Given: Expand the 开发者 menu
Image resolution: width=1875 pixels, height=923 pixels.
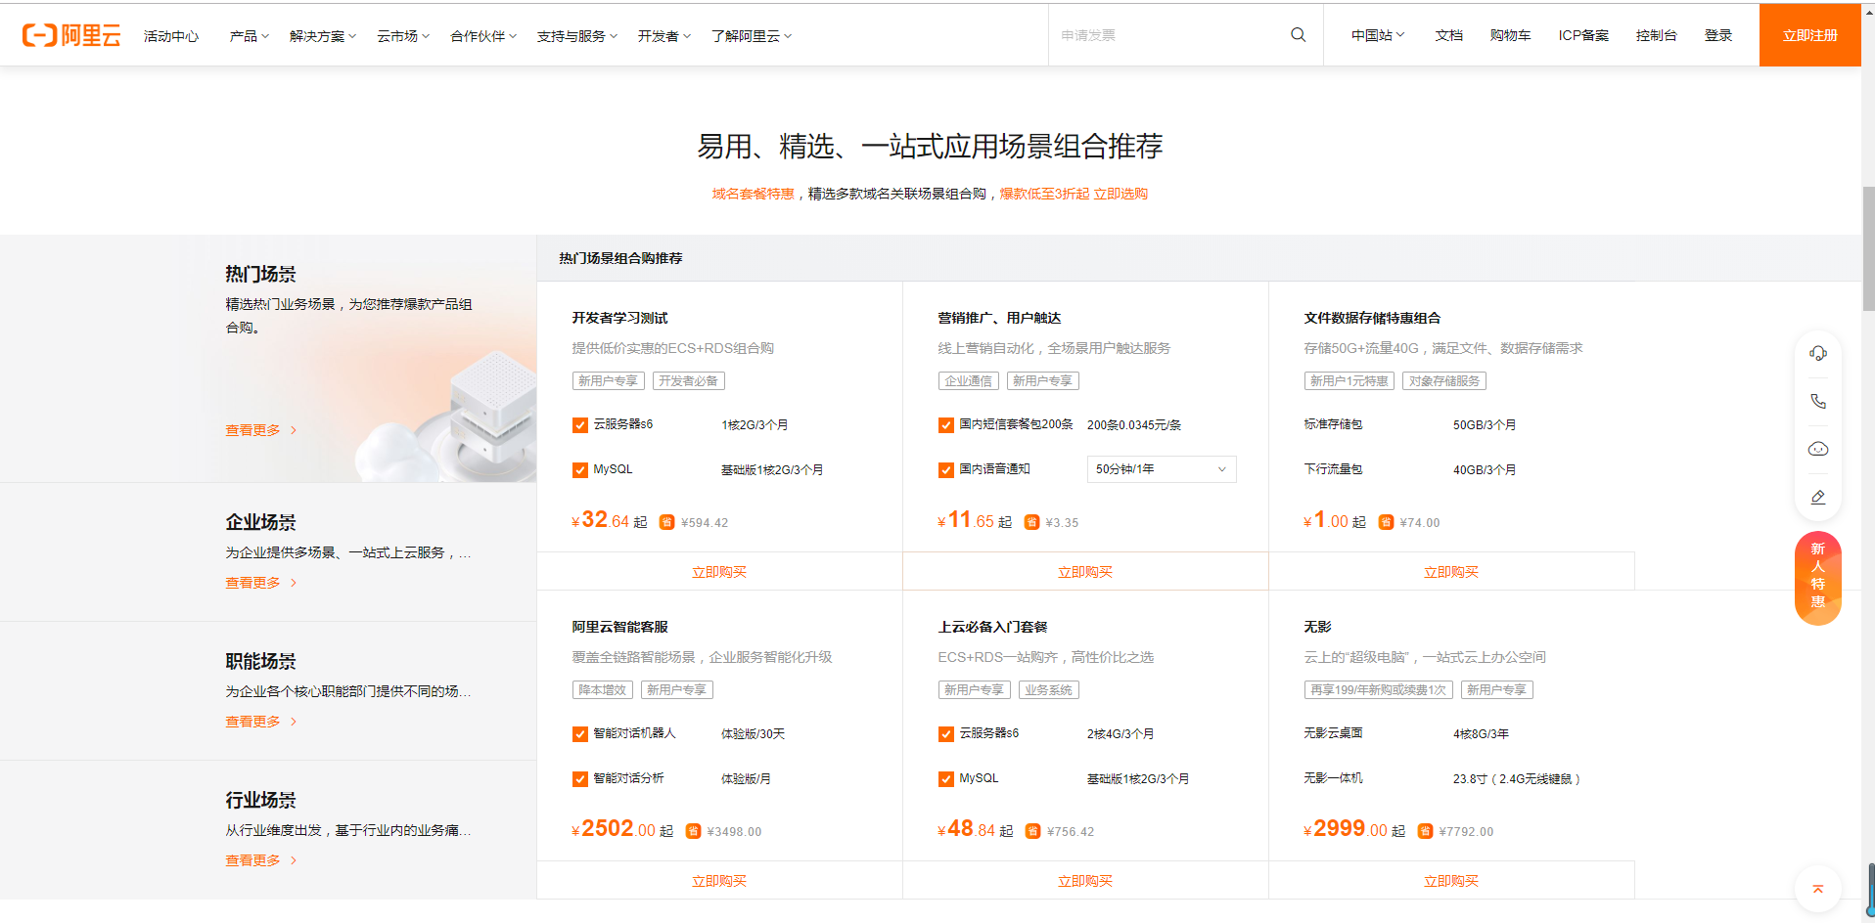Looking at the screenshot, I should (664, 36).
